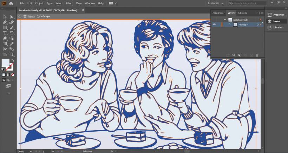The image size is (288, 153).
Task: Select the Pen tool
Action: [x=5, y=22]
